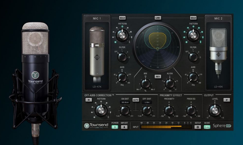Image resolution: width=243 pixels, height=145 pixels.
Task: Click the ALIGN knob
Action: point(170,84)
